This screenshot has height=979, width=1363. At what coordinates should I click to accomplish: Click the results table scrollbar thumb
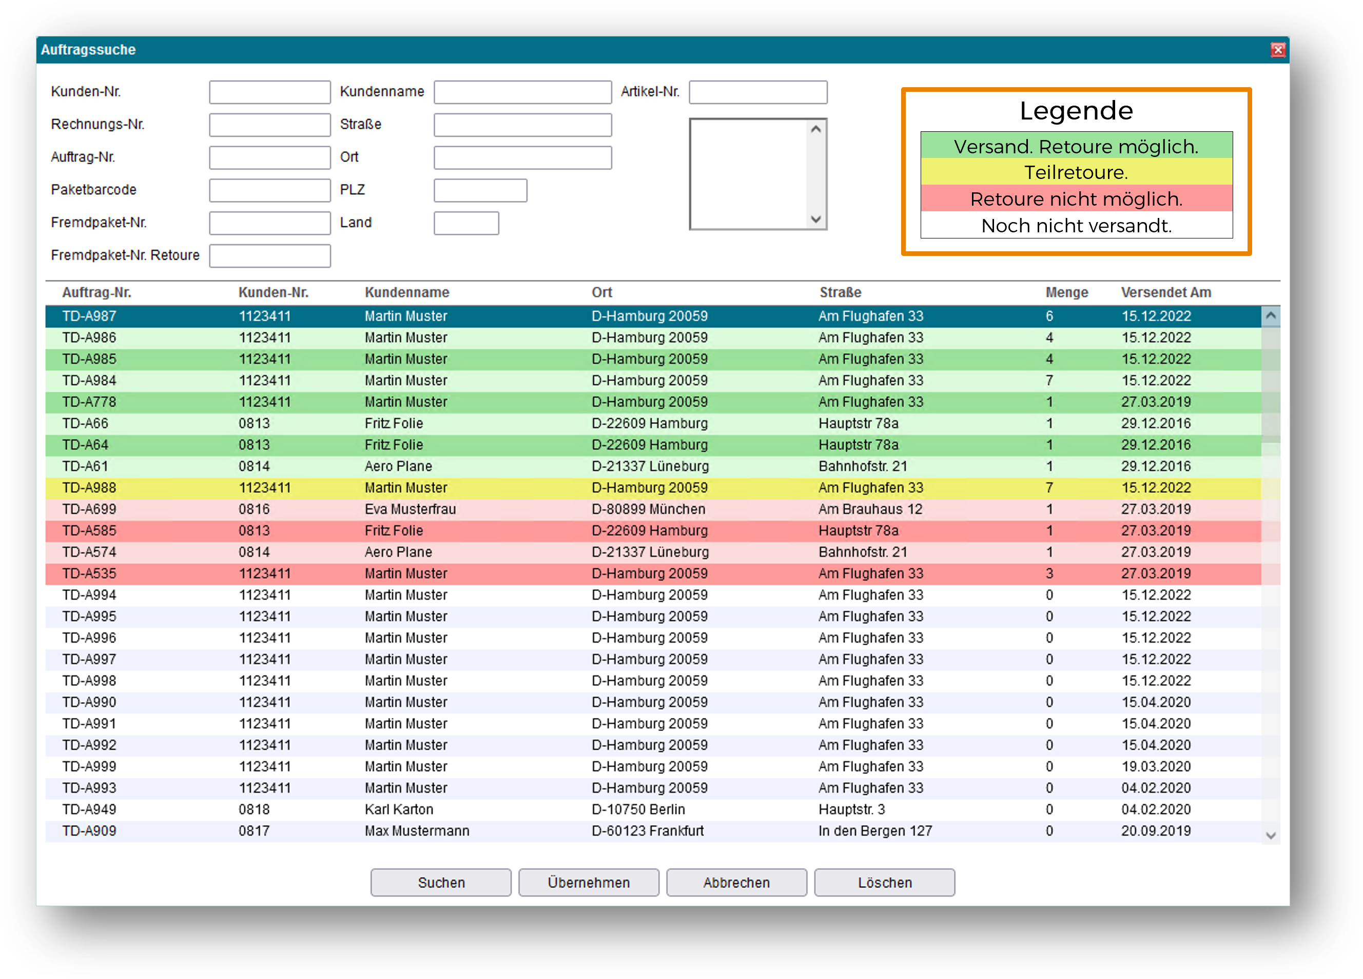point(1271,385)
